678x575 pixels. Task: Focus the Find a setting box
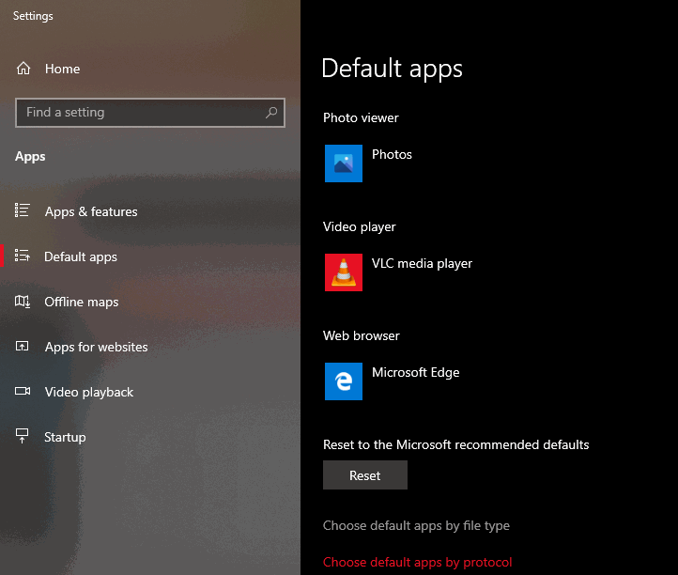click(x=150, y=113)
